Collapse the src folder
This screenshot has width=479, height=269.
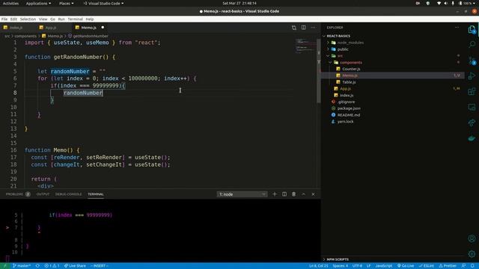(340, 56)
